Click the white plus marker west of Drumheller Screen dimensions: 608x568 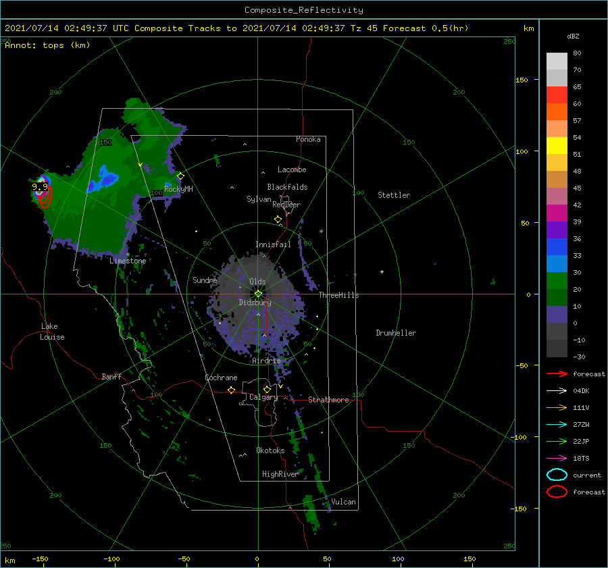tap(382, 272)
